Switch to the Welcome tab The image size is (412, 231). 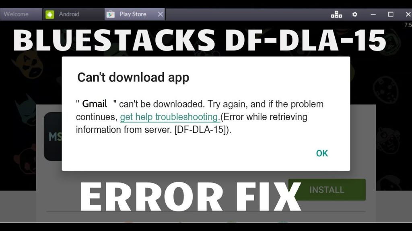pyautogui.click(x=21, y=14)
